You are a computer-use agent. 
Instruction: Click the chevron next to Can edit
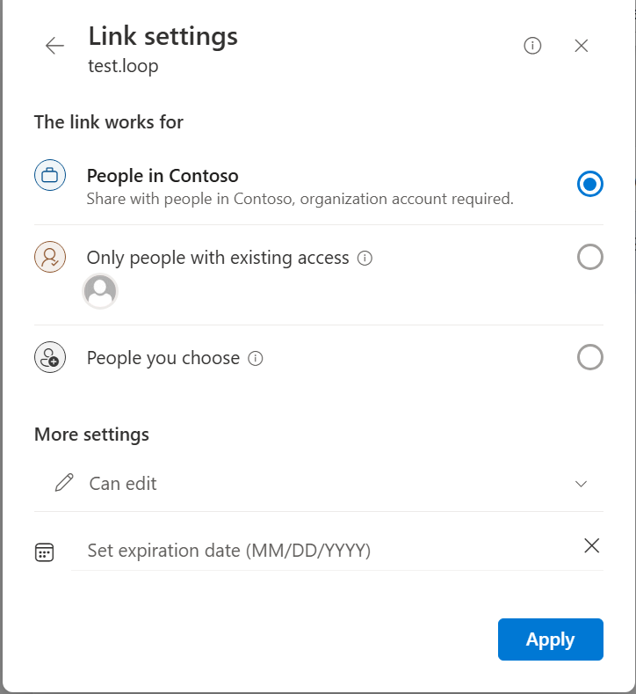point(581,484)
